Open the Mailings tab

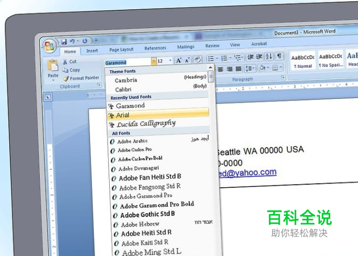tap(186, 47)
